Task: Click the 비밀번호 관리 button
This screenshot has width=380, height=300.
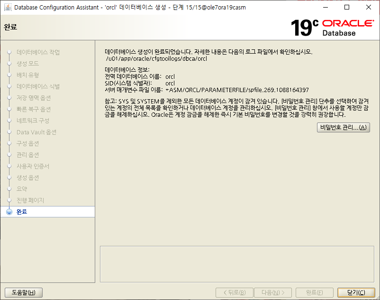Action: click(x=343, y=127)
